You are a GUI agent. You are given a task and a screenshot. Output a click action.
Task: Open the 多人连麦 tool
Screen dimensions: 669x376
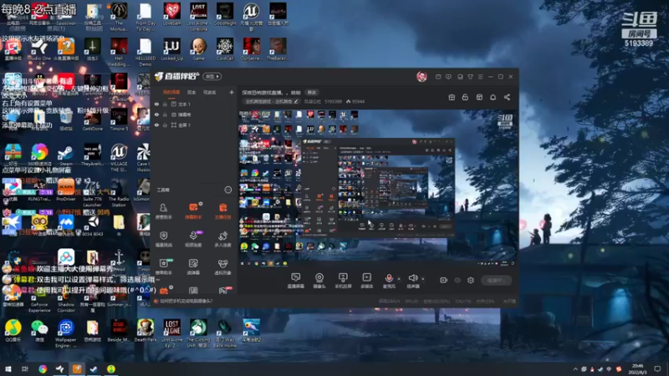point(222,239)
